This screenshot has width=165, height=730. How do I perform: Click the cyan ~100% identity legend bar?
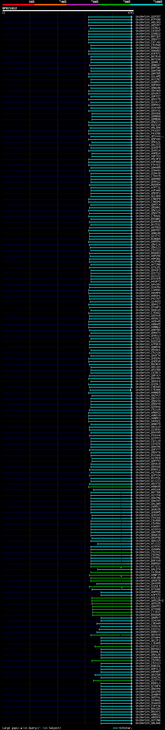tap(146, 5)
